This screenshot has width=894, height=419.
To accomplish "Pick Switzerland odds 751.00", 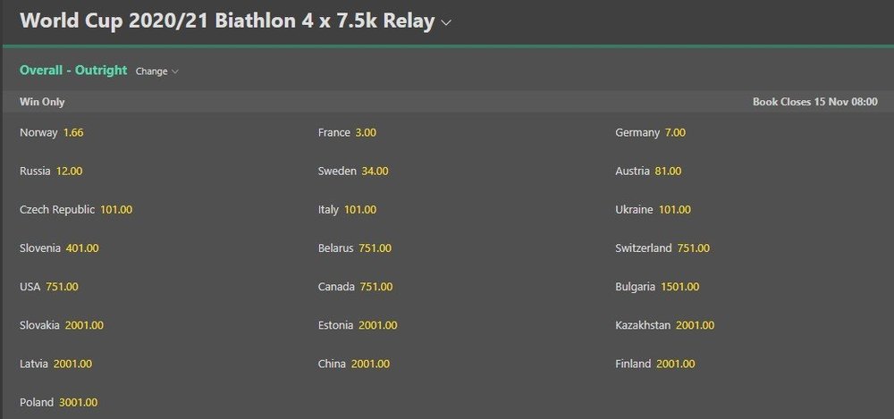I will (x=692, y=248).
